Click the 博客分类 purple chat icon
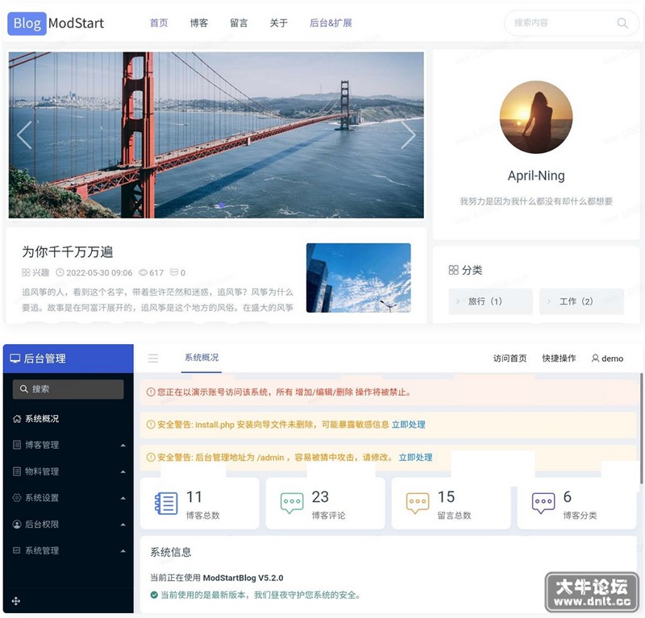The height and width of the screenshot is (618, 645). [543, 503]
